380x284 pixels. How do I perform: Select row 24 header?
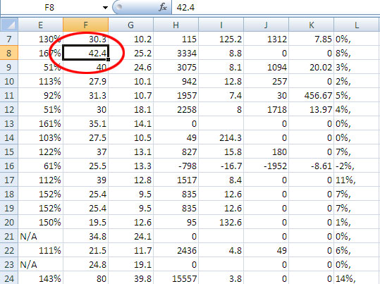tap(9, 278)
